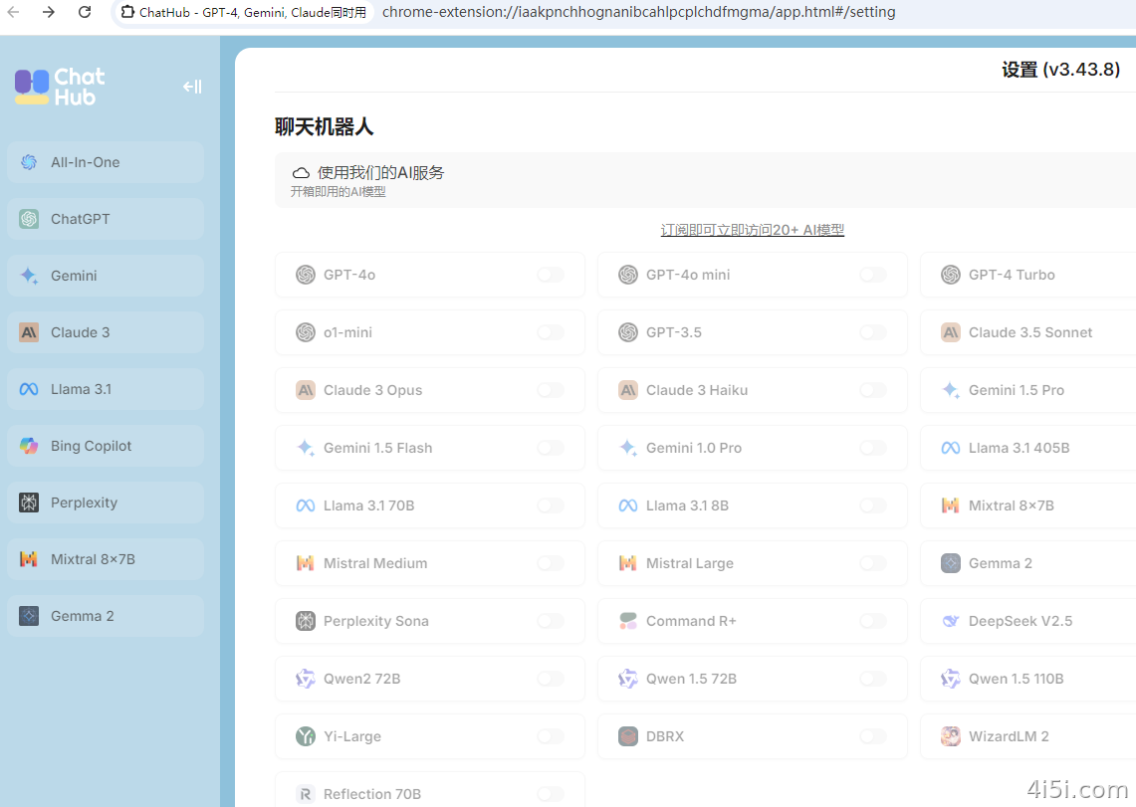The image size is (1136, 807).
Task: Toggle the Command R+ switch
Action: click(x=873, y=621)
